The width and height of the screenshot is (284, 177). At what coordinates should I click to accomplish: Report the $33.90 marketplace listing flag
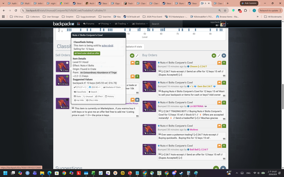[x=133, y=100]
